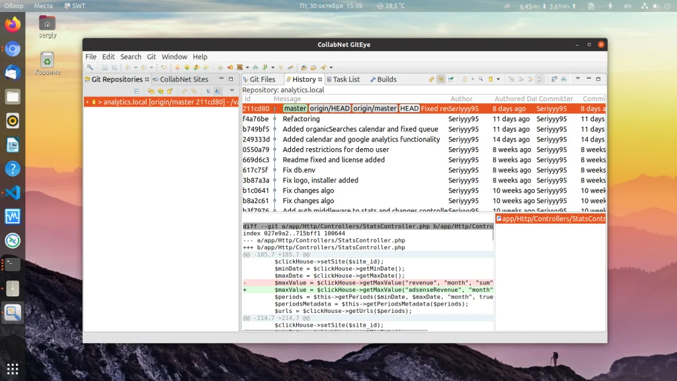Click the Author column header

coord(461,99)
